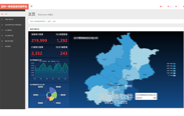Open dropdown caret next to envelope icon

pyautogui.click(x=162, y=6)
